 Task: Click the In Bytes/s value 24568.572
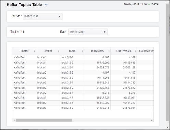[103, 67]
